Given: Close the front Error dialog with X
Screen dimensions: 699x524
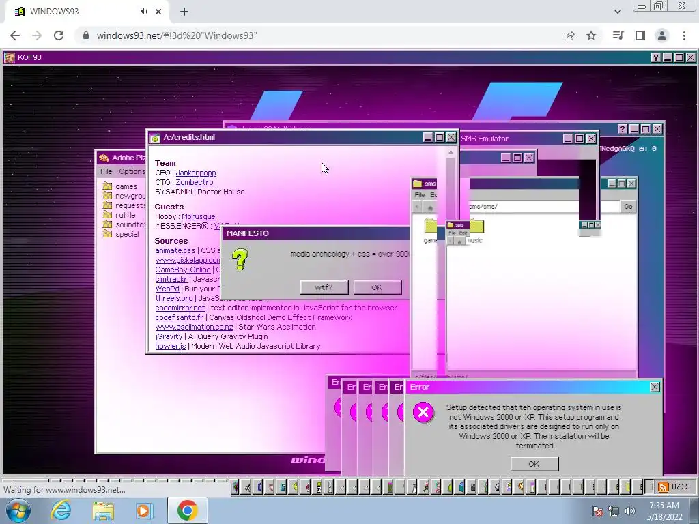Looking at the screenshot, I should coord(655,388).
